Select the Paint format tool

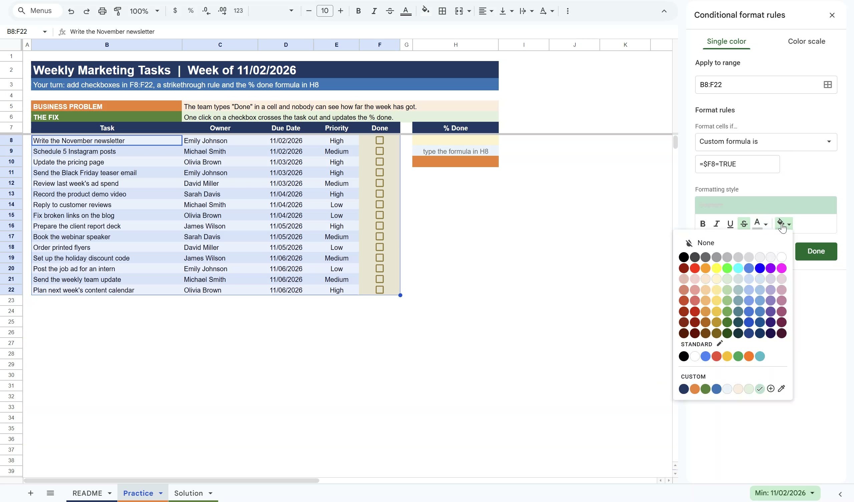pos(118,11)
